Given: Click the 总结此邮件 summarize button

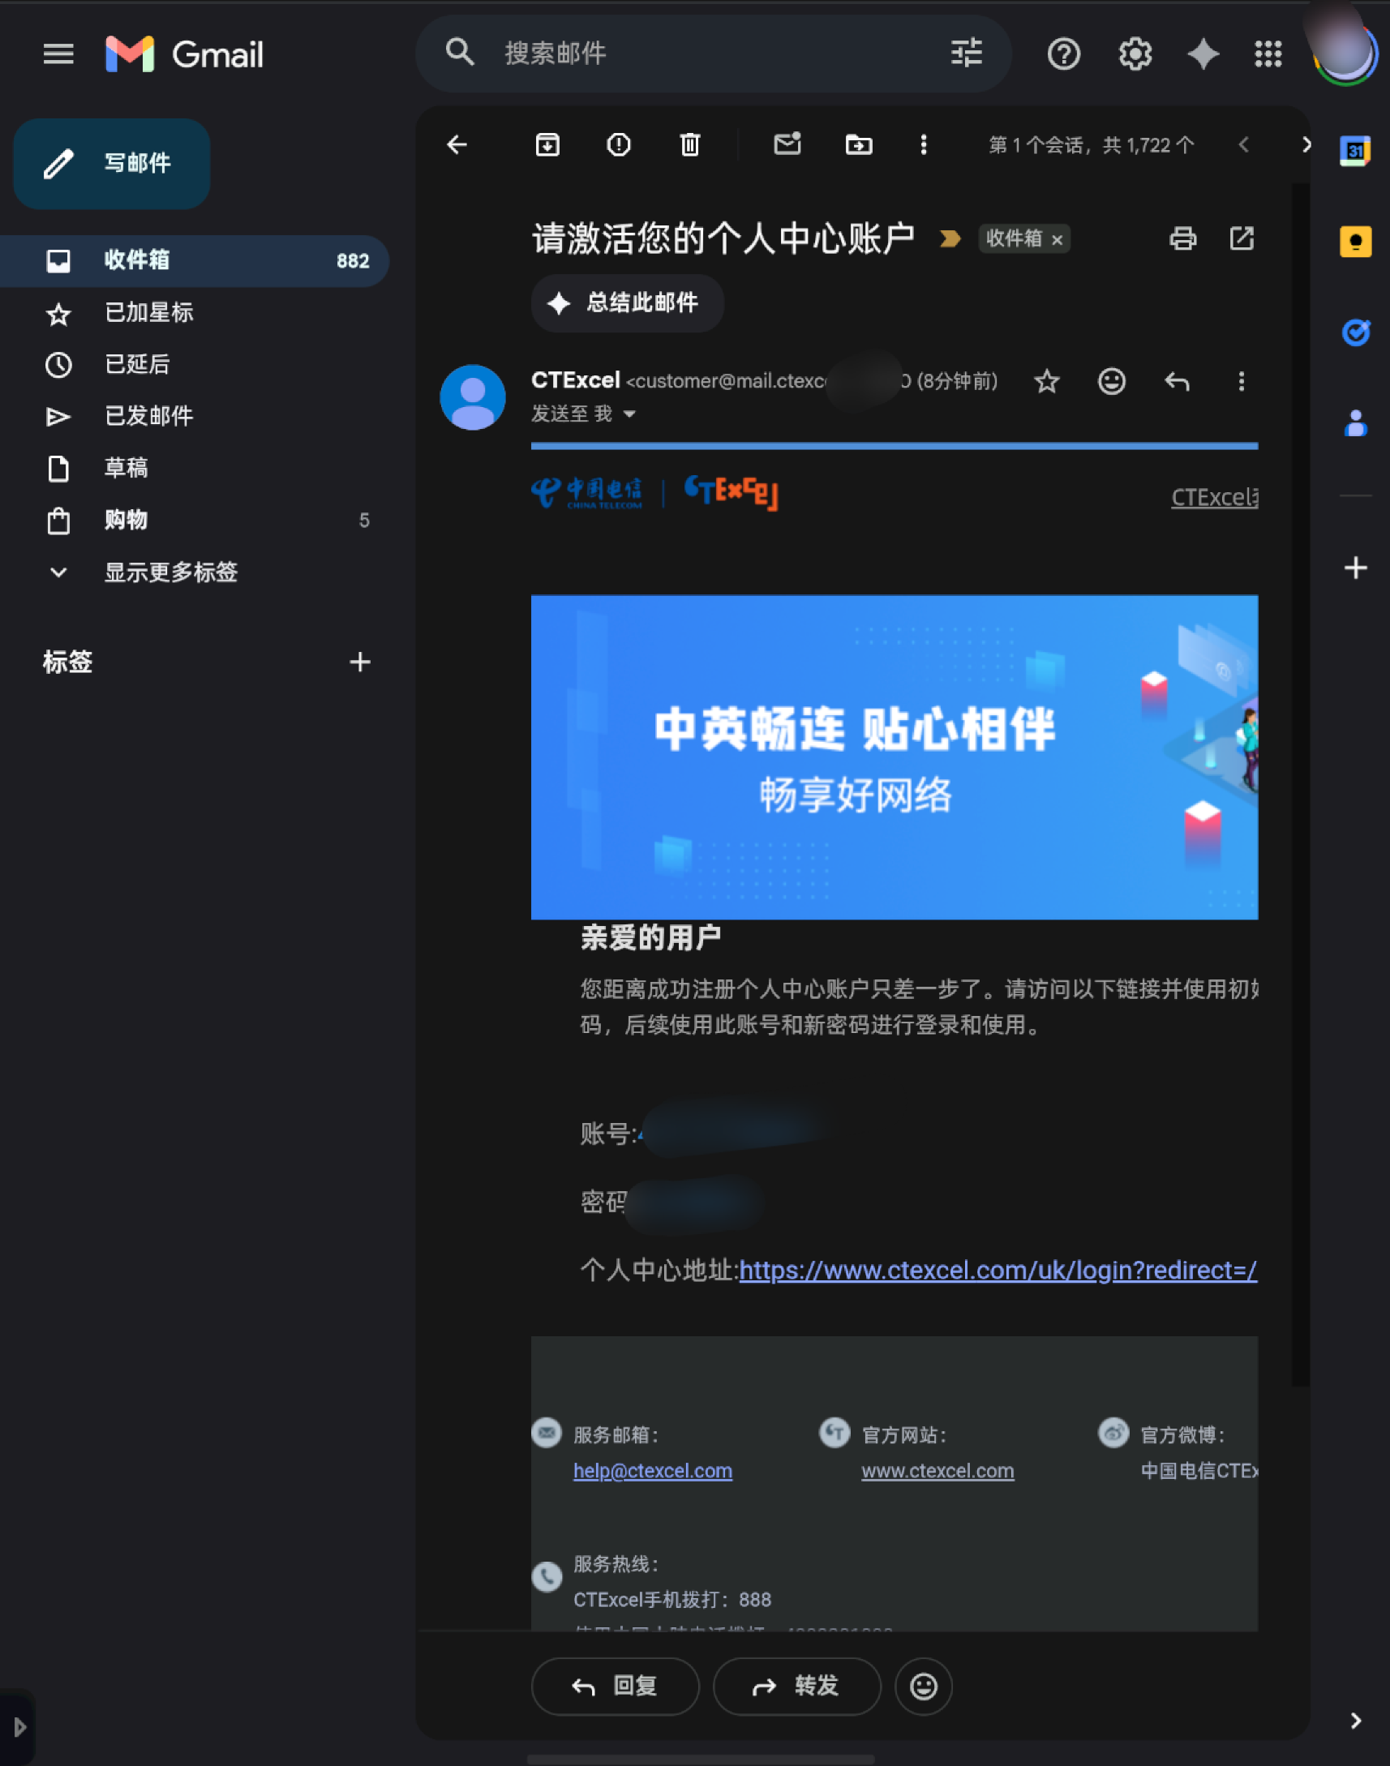Looking at the screenshot, I should pyautogui.click(x=627, y=303).
